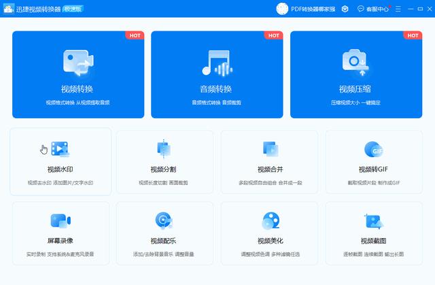This screenshot has height=285, width=435.
Task: Click the 客服中心 chat bubble icon
Action: click(360, 9)
